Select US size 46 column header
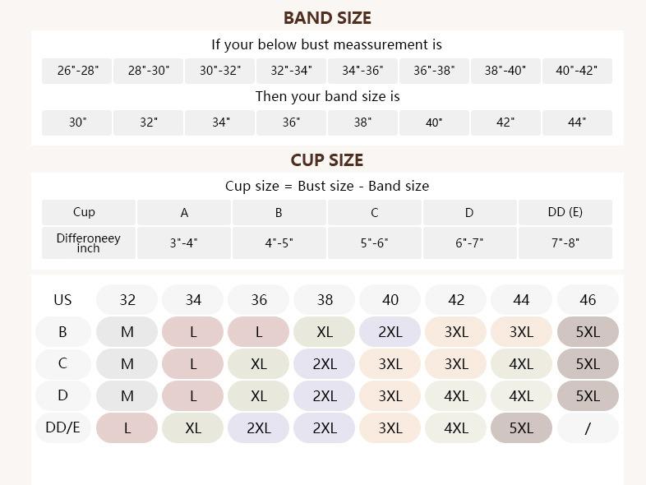 [588, 300]
